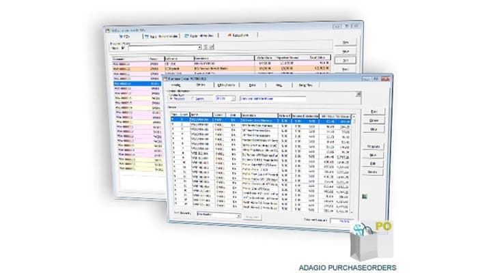This screenshot has width=478, height=273.
Task: Click the expand icon at top-right of header group
Action: 358,94
